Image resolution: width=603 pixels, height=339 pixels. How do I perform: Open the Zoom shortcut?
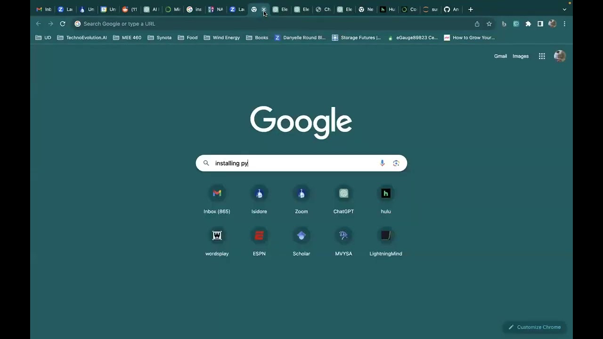[x=301, y=200]
